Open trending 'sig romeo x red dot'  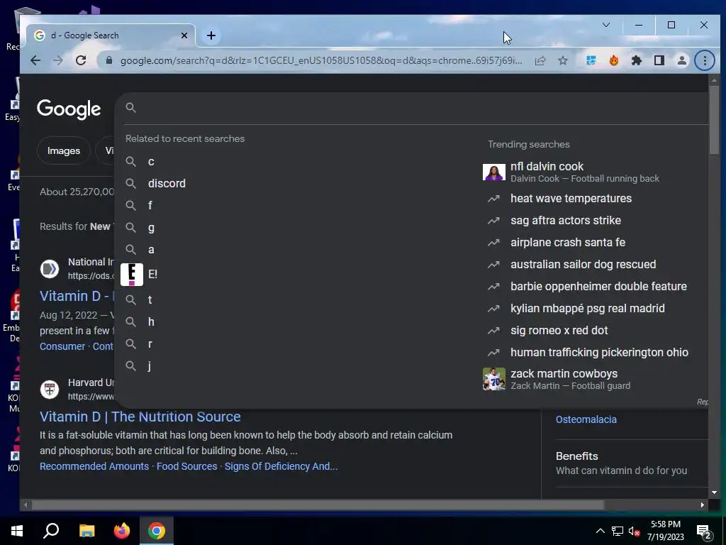559,331
